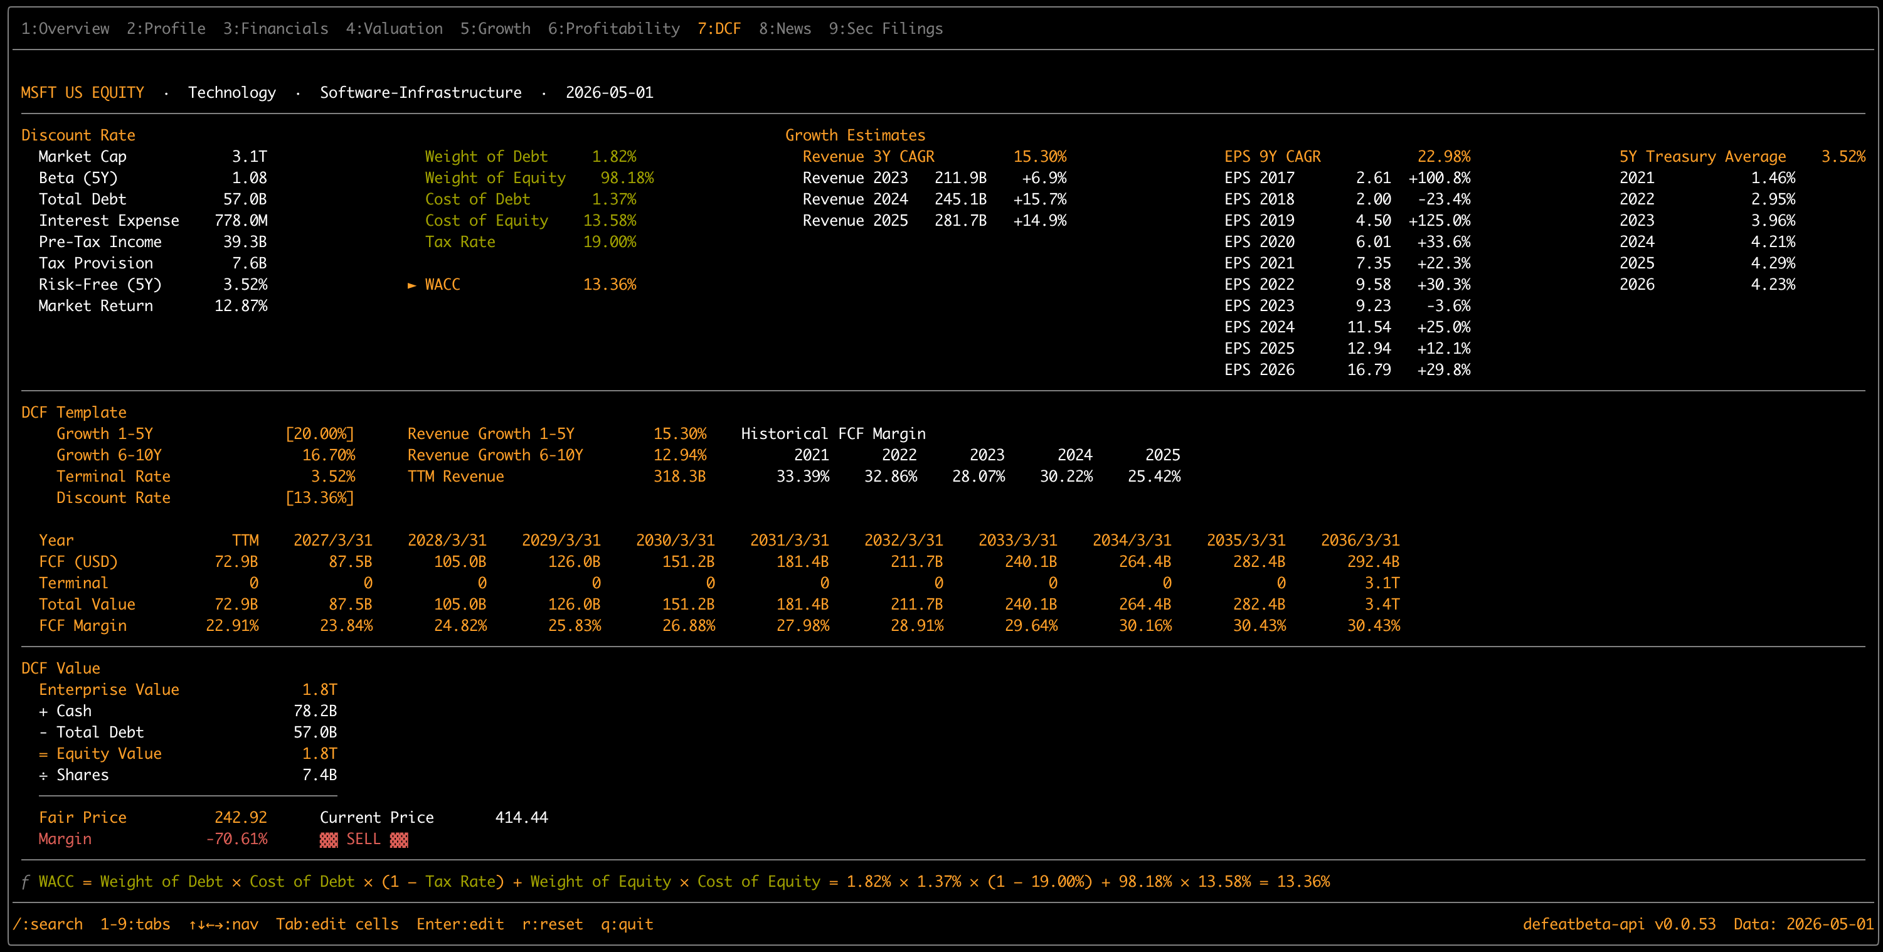Screen dimensions: 1883x952
Task: Click the ƒ formula symbol
Action: (x=26, y=882)
